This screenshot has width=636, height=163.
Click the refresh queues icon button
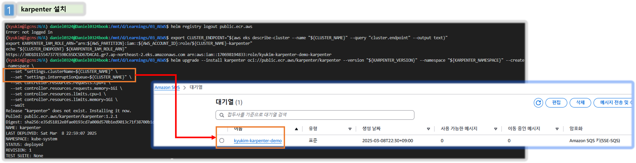coord(538,103)
